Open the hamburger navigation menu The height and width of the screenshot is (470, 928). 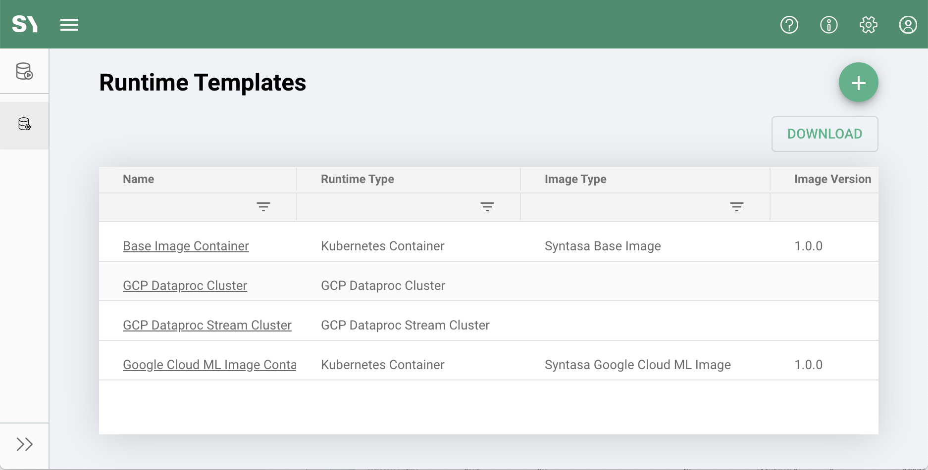pyautogui.click(x=69, y=24)
